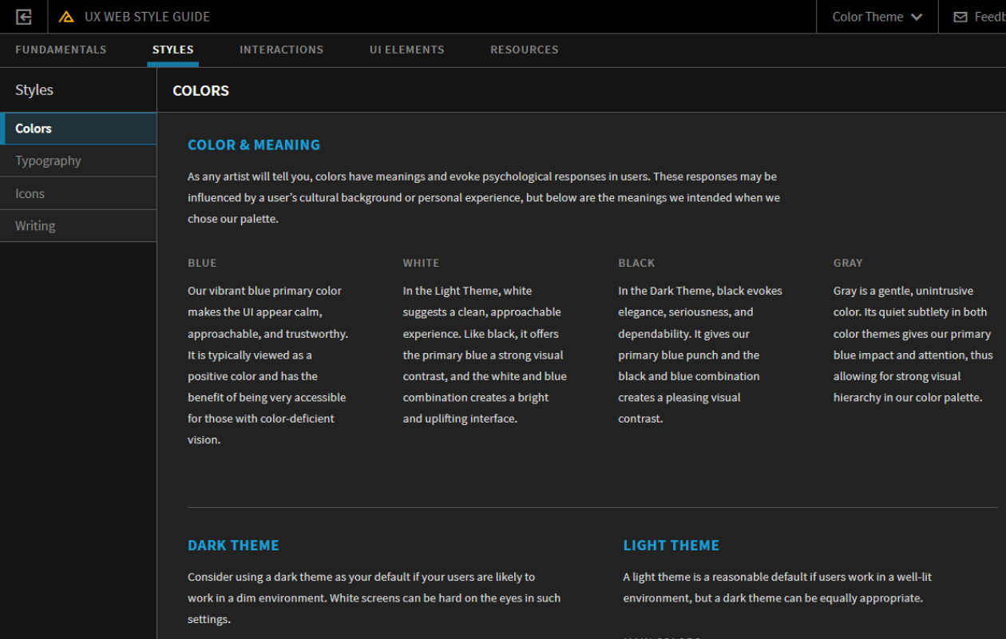The image size is (1006, 639).
Task: Click the BLACK column heading
Action: (x=636, y=263)
